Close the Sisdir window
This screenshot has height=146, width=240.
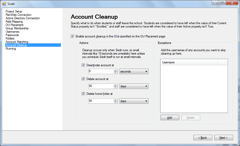point(232,3)
